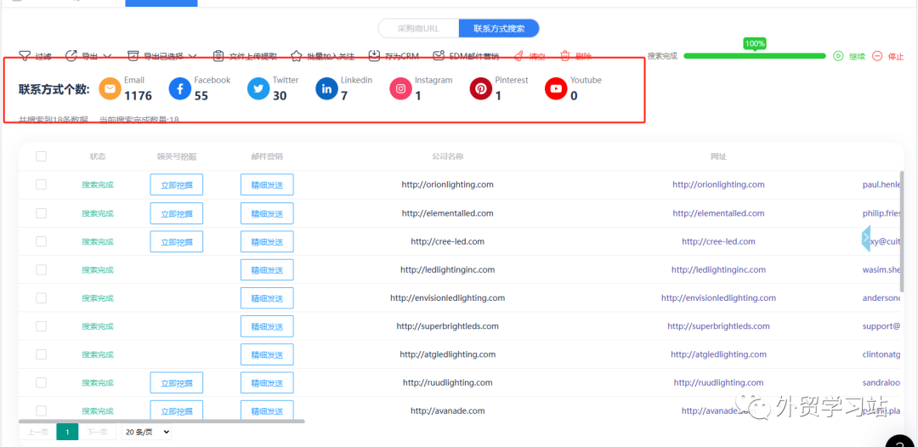This screenshot has height=447, width=918.
Task: Click the Instagram count icon
Action: pos(401,89)
